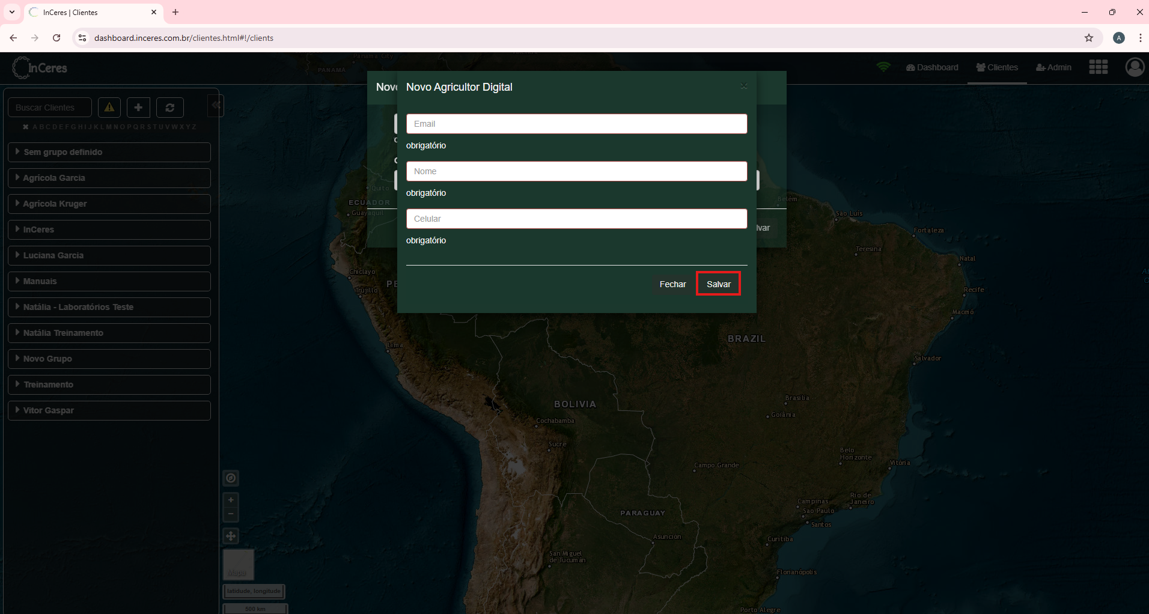Click the wifi connection status icon
This screenshot has width=1149, height=614.
coord(883,67)
